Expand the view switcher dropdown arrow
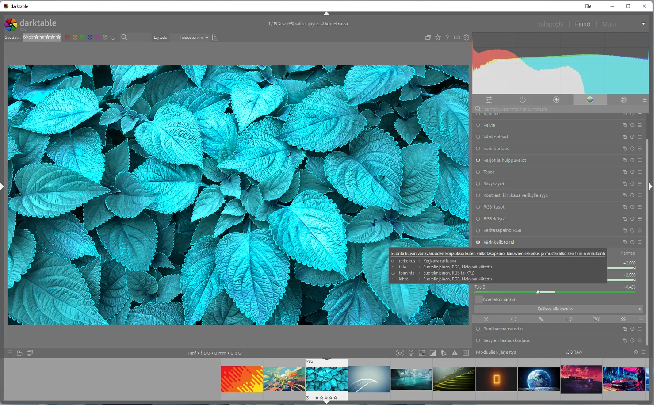The width and height of the screenshot is (654, 405). click(643, 24)
